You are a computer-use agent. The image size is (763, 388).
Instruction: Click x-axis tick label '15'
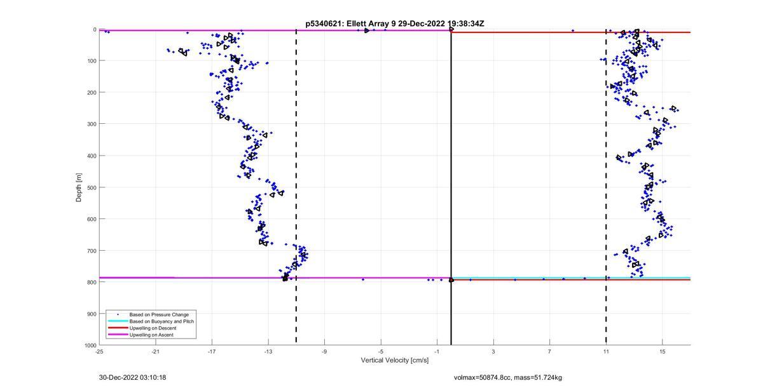tap(663, 351)
